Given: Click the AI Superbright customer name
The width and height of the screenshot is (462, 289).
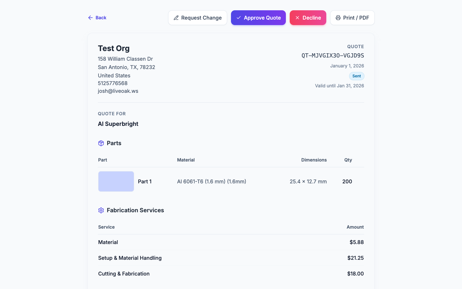Looking at the screenshot, I should (118, 124).
